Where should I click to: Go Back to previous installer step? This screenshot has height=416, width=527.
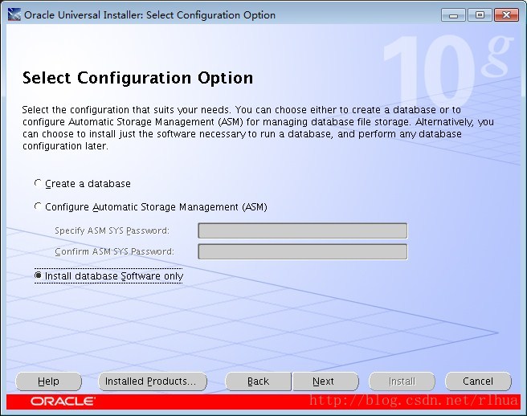point(258,381)
